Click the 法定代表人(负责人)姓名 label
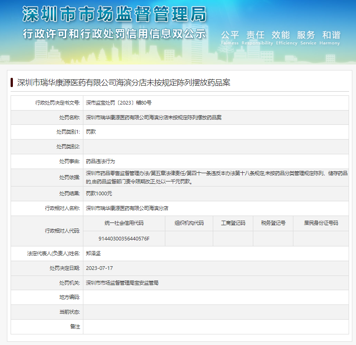Viewport: 356px width, 345px height. coord(53,253)
